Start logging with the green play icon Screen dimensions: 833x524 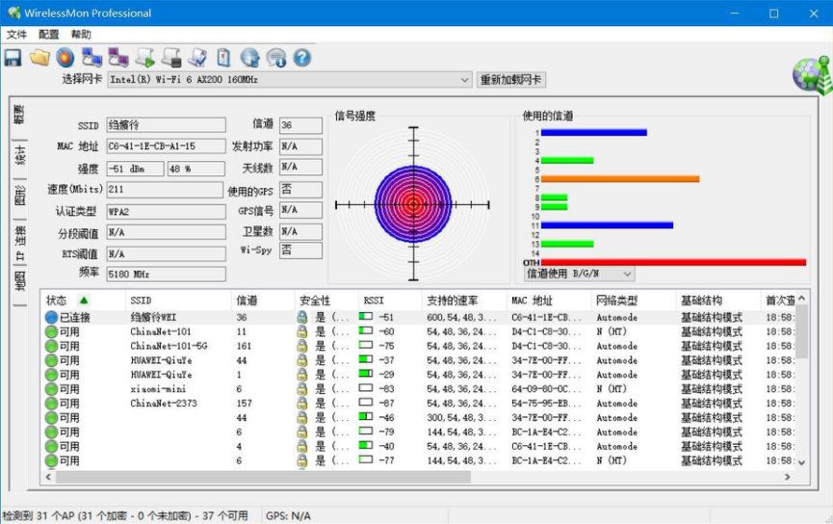click(144, 58)
